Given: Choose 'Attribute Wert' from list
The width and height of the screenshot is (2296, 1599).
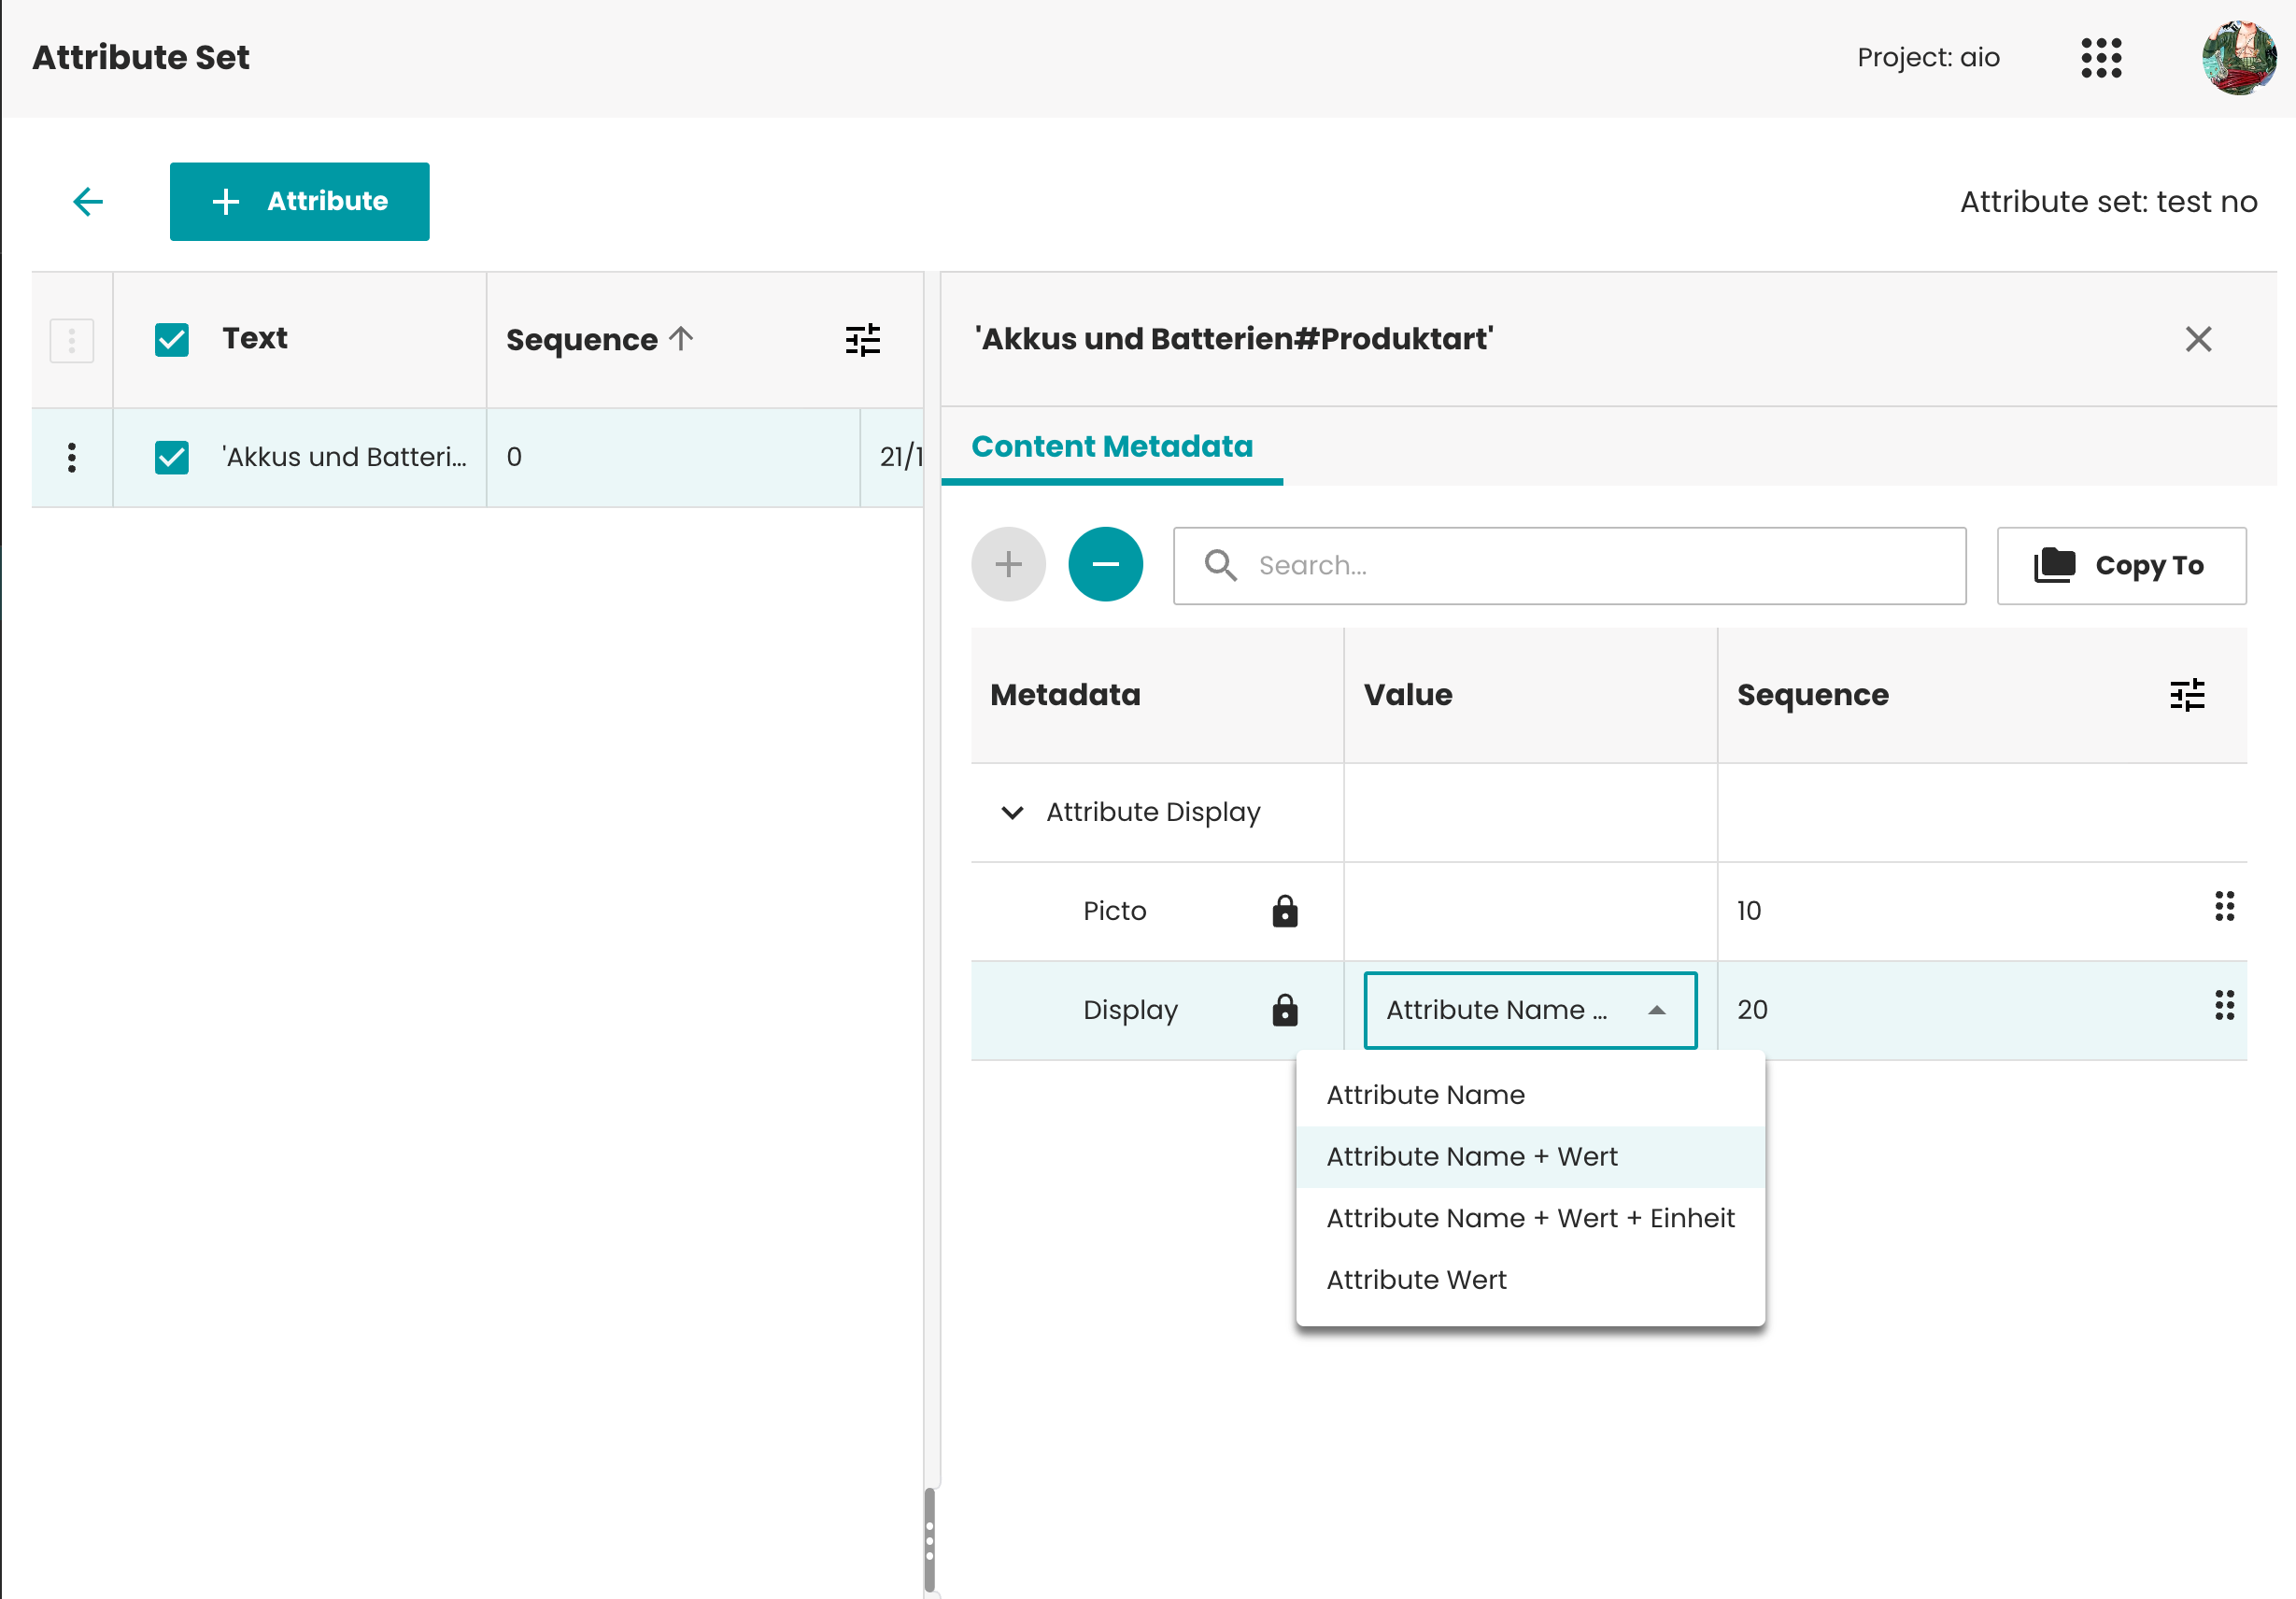Looking at the screenshot, I should coord(1416,1280).
